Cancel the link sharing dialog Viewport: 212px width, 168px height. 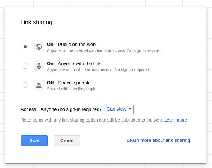point(67,140)
